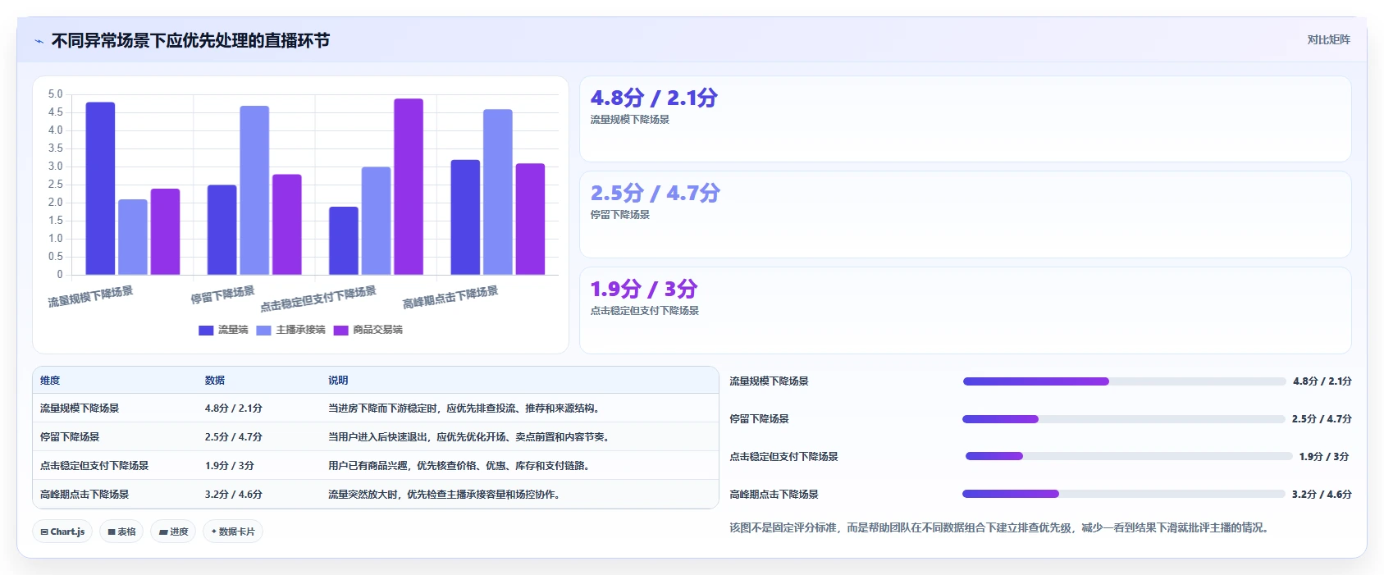Click the description starting 当进房下降而下游稳定时
This screenshot has height=575, width=1384.
[x=465, y=408]
